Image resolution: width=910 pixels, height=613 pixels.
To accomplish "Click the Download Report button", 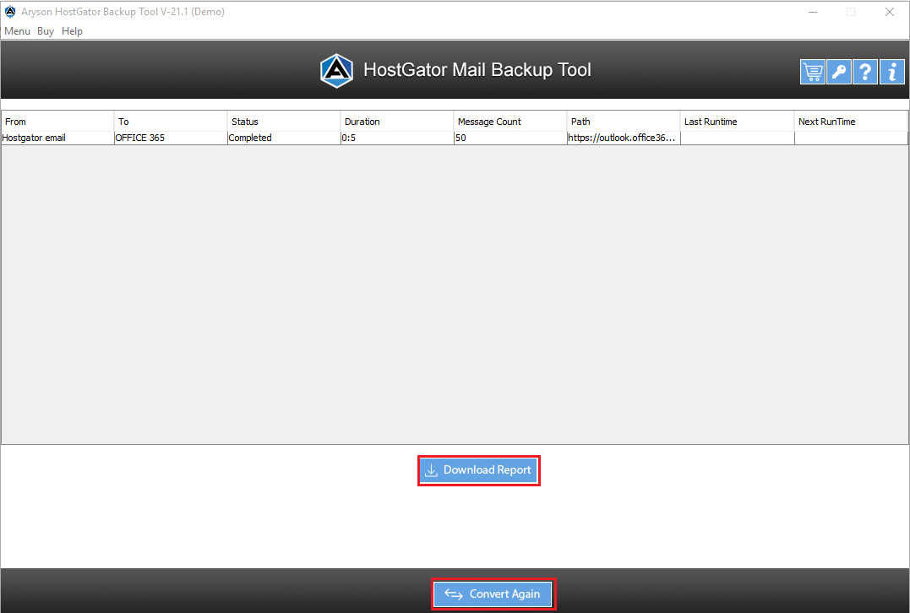I will click(x=479, y=470).
